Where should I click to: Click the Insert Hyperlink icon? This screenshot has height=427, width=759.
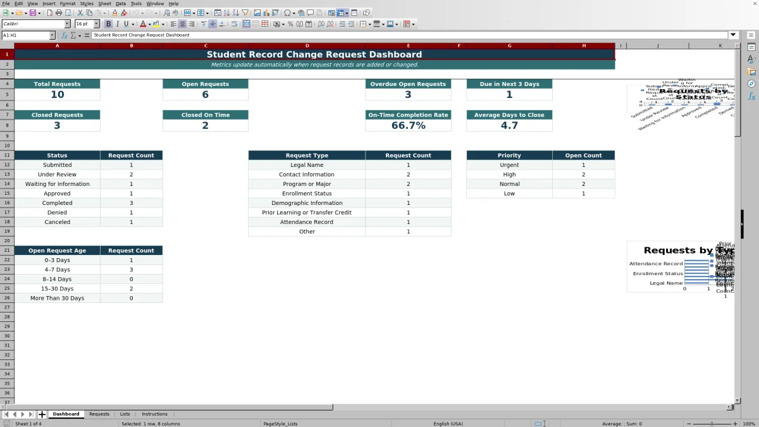[301, 13]
